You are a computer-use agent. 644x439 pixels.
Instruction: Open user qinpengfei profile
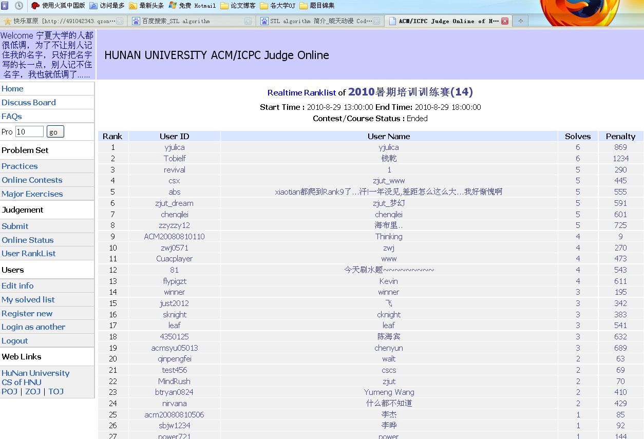(x=175, y=359)
